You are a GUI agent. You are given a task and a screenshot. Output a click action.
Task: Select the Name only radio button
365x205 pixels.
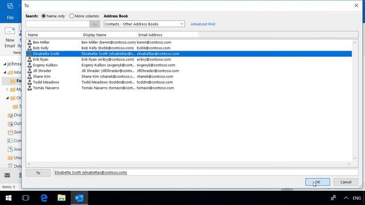coord(43,16)
